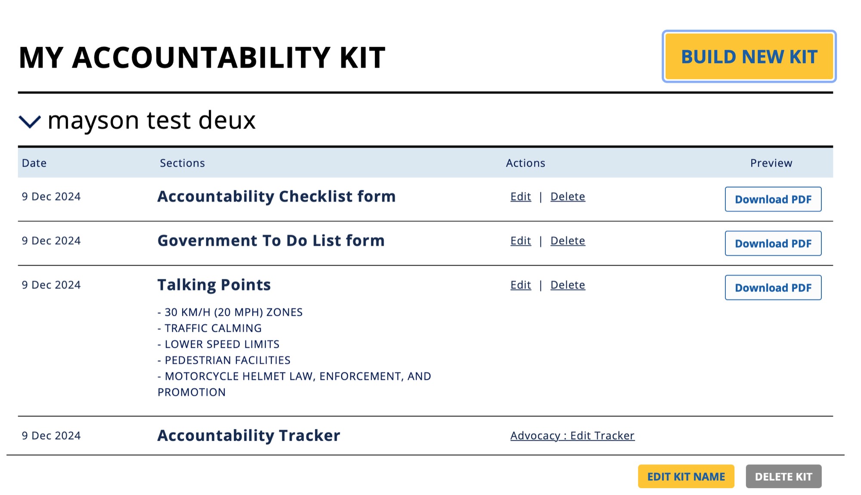Viewport: 861px width, 495px height.
Task: Click the Sections column header
Action: click(182, 163)
